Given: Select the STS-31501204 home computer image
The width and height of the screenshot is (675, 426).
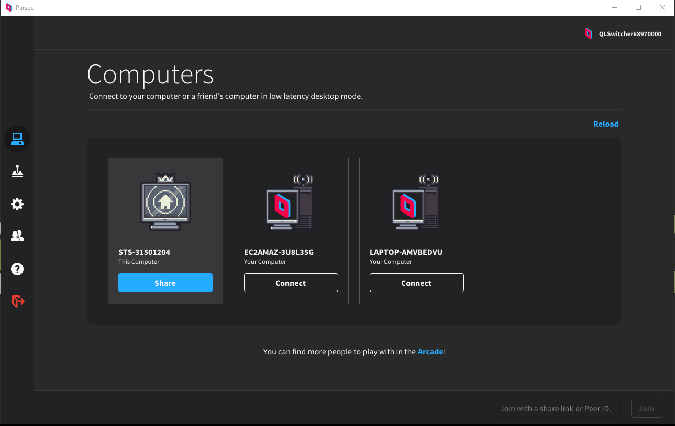Looking at the screenshot, I should (x=165, y=203).
